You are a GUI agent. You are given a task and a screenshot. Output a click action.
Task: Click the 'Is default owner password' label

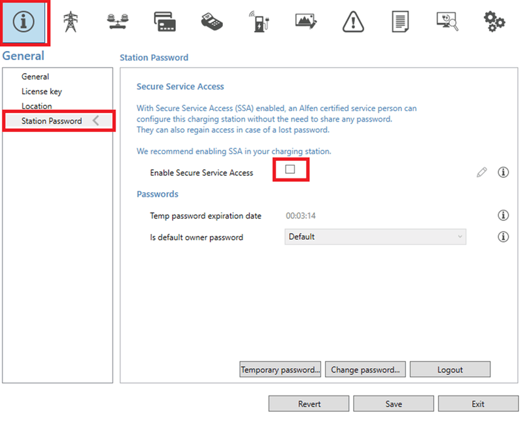click(x=197, y=237)
